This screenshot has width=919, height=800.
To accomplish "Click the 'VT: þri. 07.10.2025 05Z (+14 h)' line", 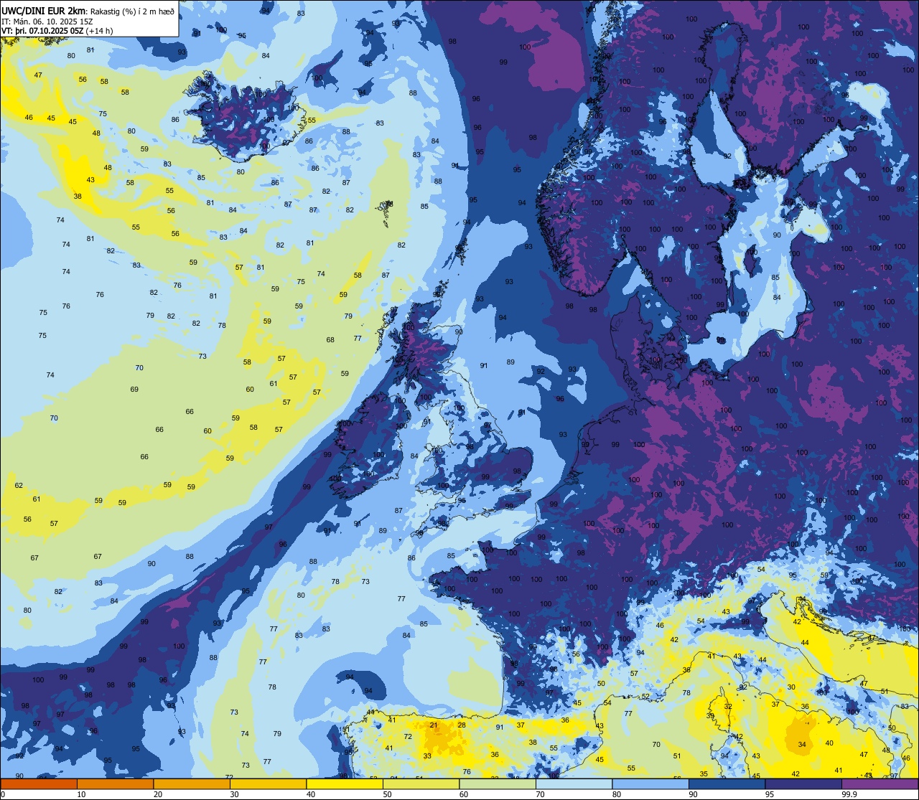I will click(x=57, y=31).
